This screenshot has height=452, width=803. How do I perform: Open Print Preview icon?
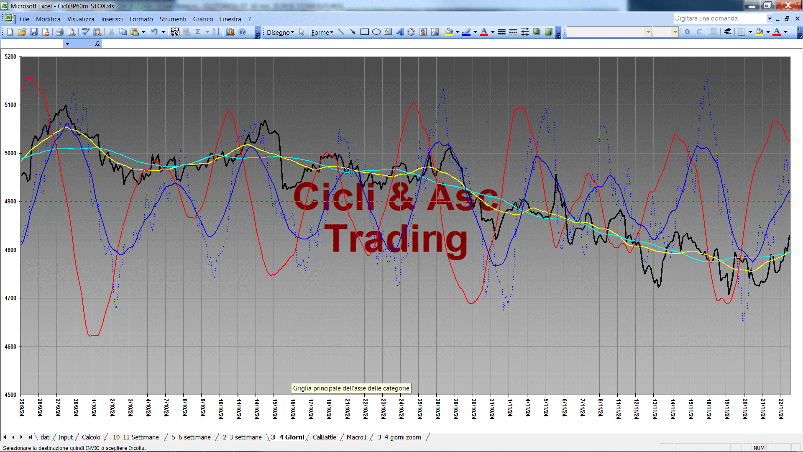72,32
